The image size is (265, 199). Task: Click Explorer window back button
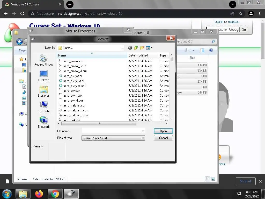coord(20,41)
